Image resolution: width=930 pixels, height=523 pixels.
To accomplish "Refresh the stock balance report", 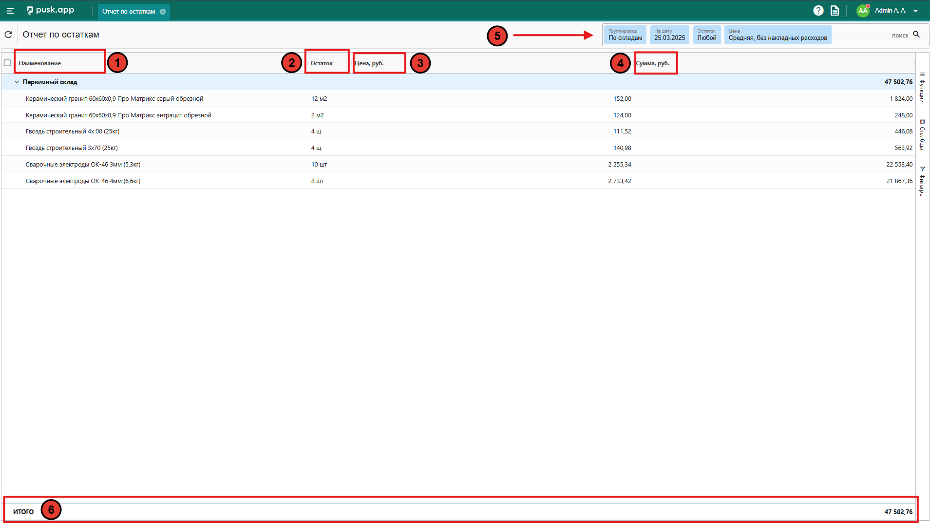I will 8,35.
